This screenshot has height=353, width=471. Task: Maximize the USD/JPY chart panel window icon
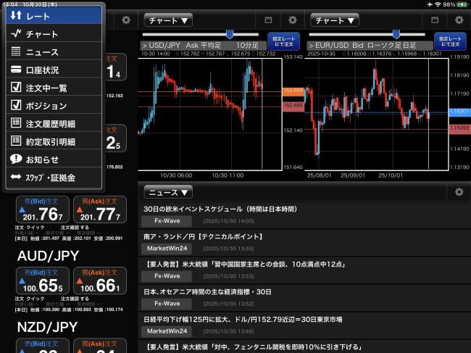coord(268,20)
